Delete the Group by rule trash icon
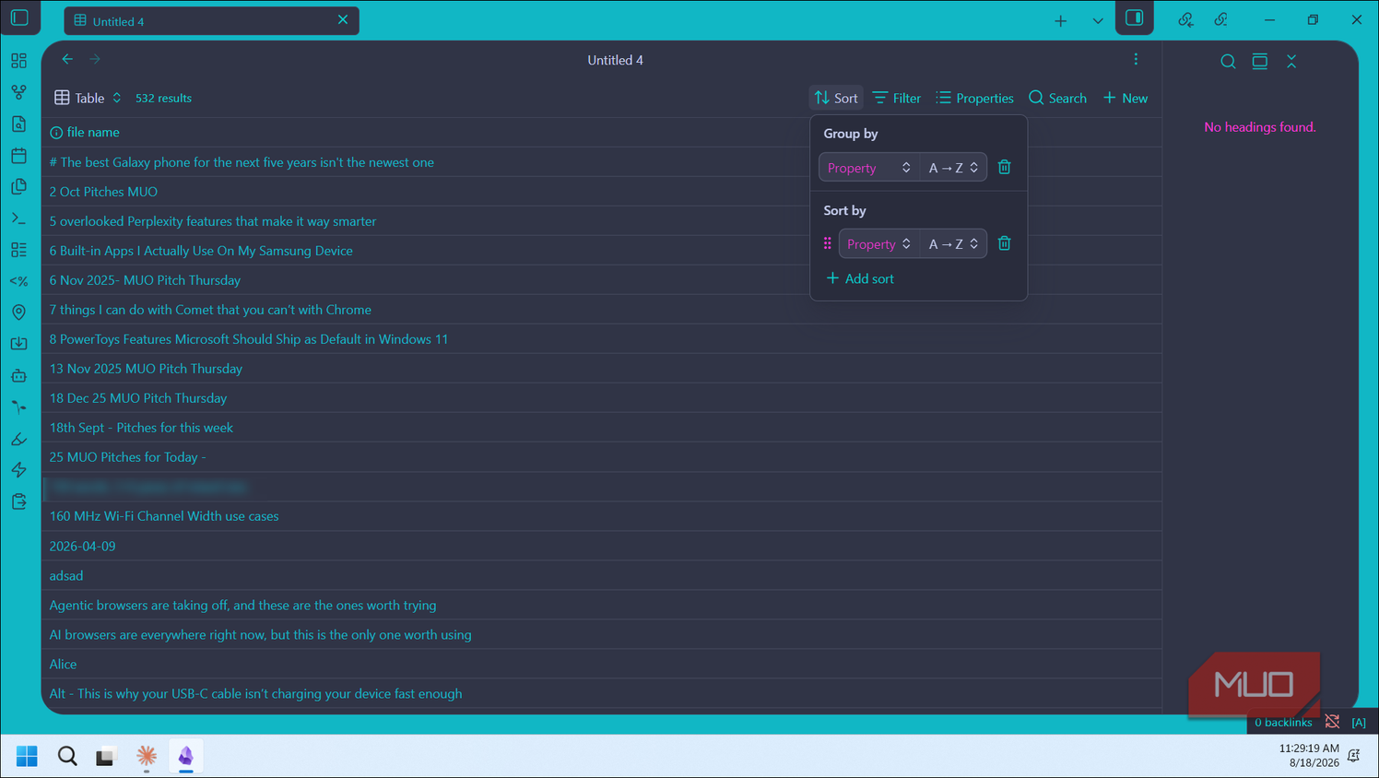 (1005, 167)
